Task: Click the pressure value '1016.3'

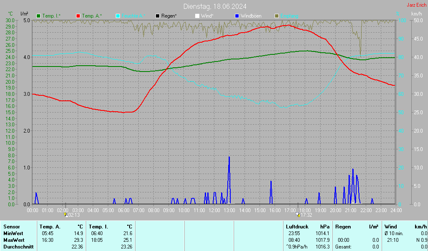Action: [x=323, y=247]
